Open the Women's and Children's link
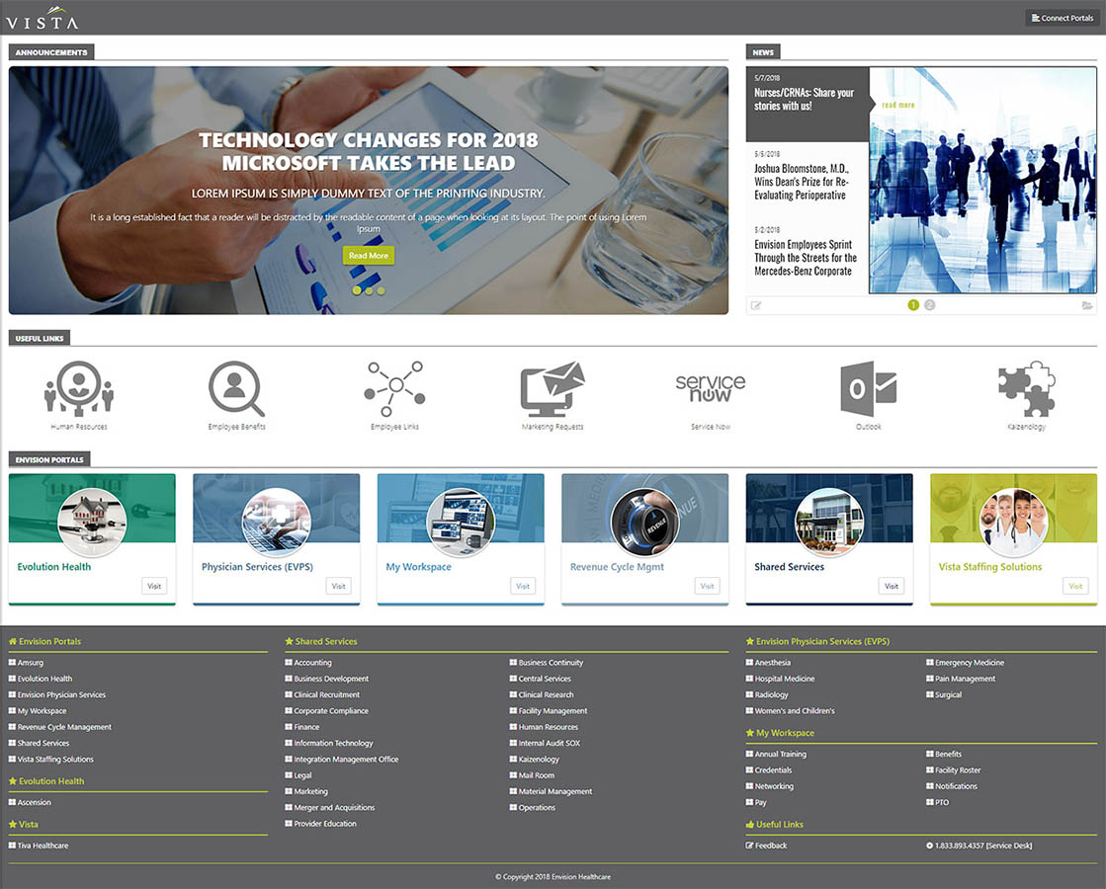1106x889 pixels. pyautogui.click(x=795, y=710)
